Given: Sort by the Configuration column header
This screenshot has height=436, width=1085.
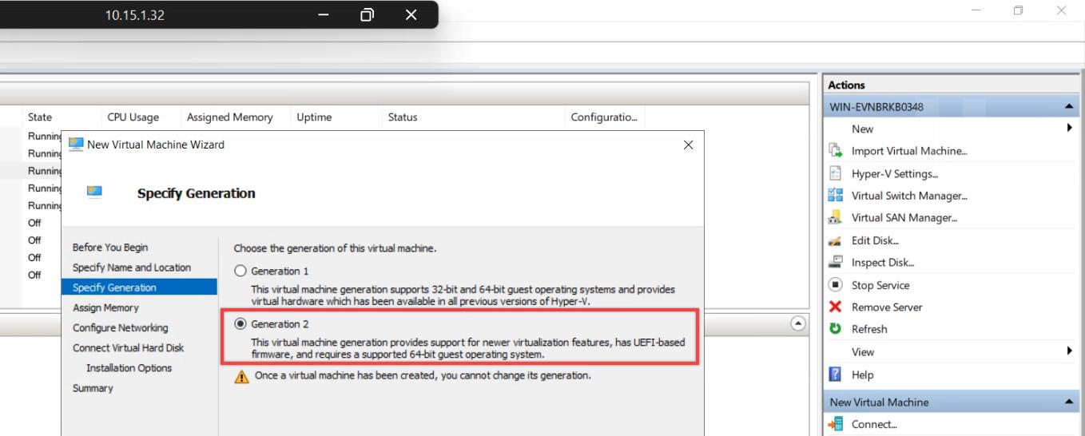Looking at the screenshot, I should pyautogui.click(x=605, y=117).
